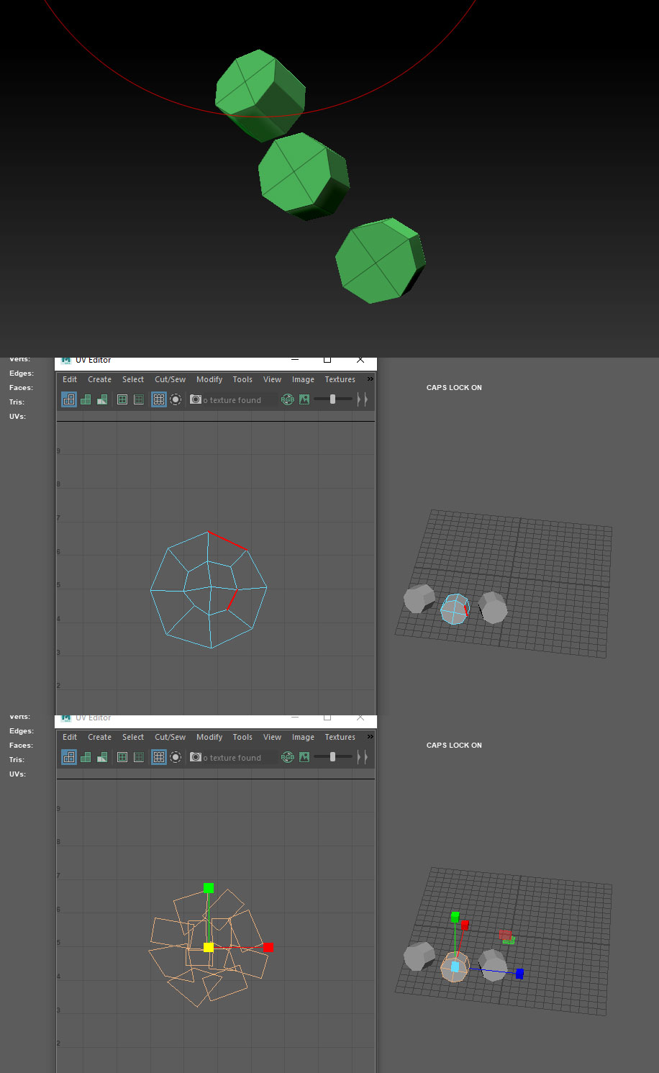Adjust dim image slider in the orange-shells UV Editor

(x=333, y=756)
